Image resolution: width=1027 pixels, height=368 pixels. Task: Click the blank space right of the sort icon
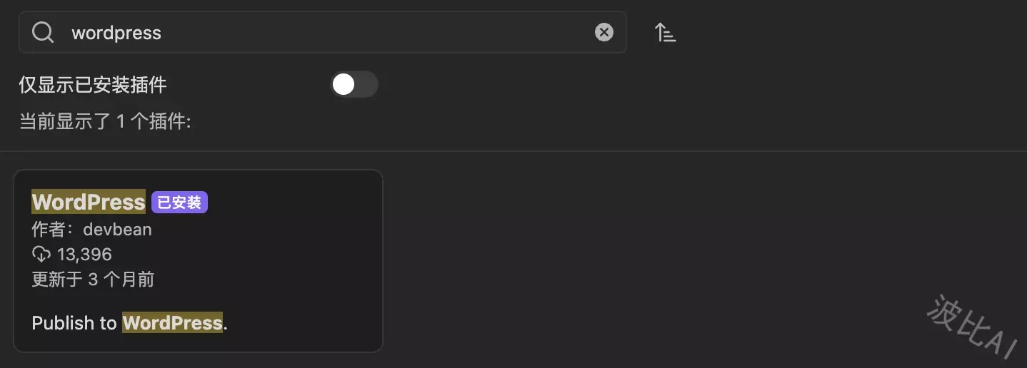point(850,32)
